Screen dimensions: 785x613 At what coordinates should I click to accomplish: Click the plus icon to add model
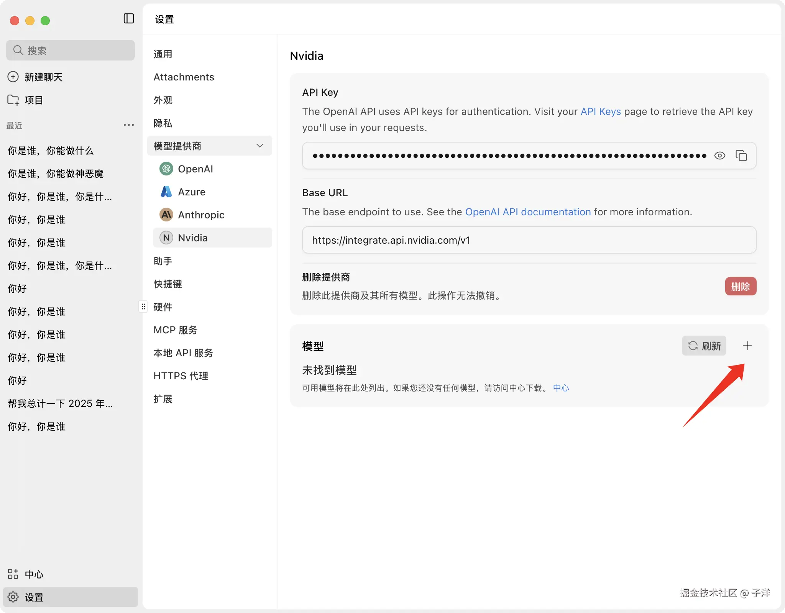[747, 346]
